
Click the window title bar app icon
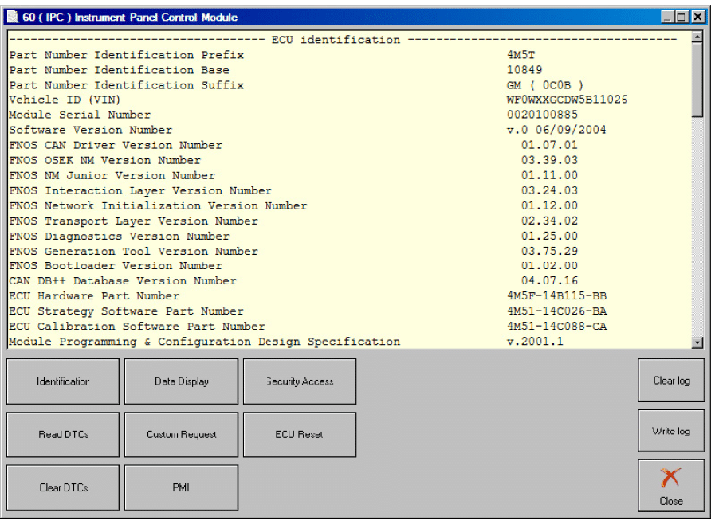(12, 17)
